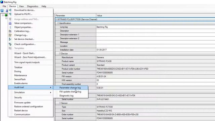Image resolution: width=215 pixels, height=121 pixels.
Task: Open Change Log... entry
Action: tap(21, 35)
